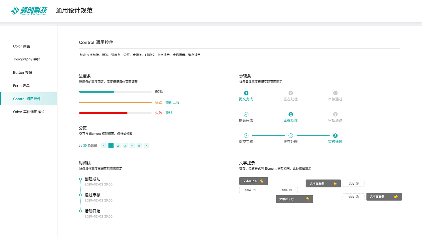422x237 pixels.
Task: Select Typography 字体 in the sidebar
Action: (x=27, y=59)
